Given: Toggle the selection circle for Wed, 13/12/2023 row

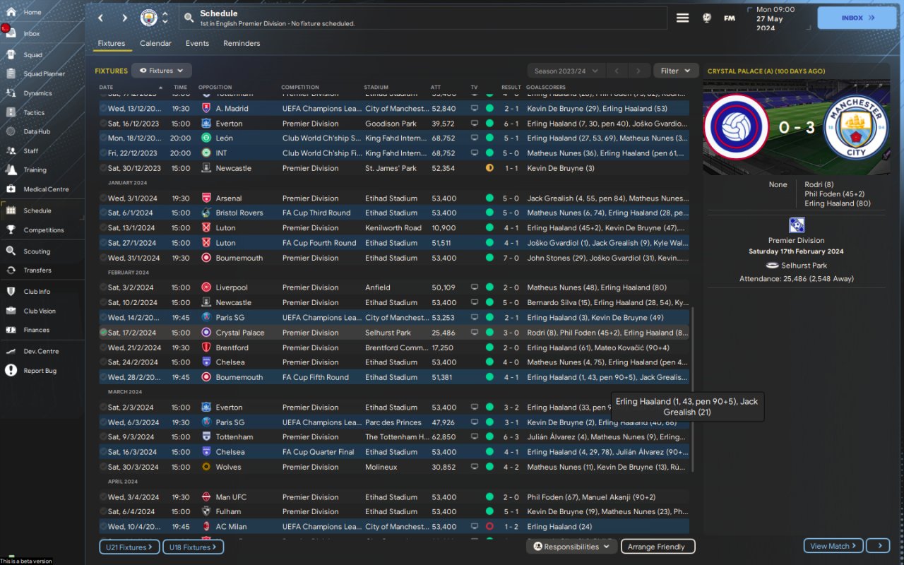Looking at the screenshot, I should (x=103, y=109).
